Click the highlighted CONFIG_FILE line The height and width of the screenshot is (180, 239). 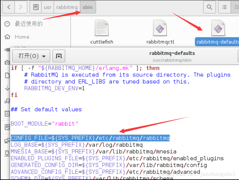(x=90, y=138)
